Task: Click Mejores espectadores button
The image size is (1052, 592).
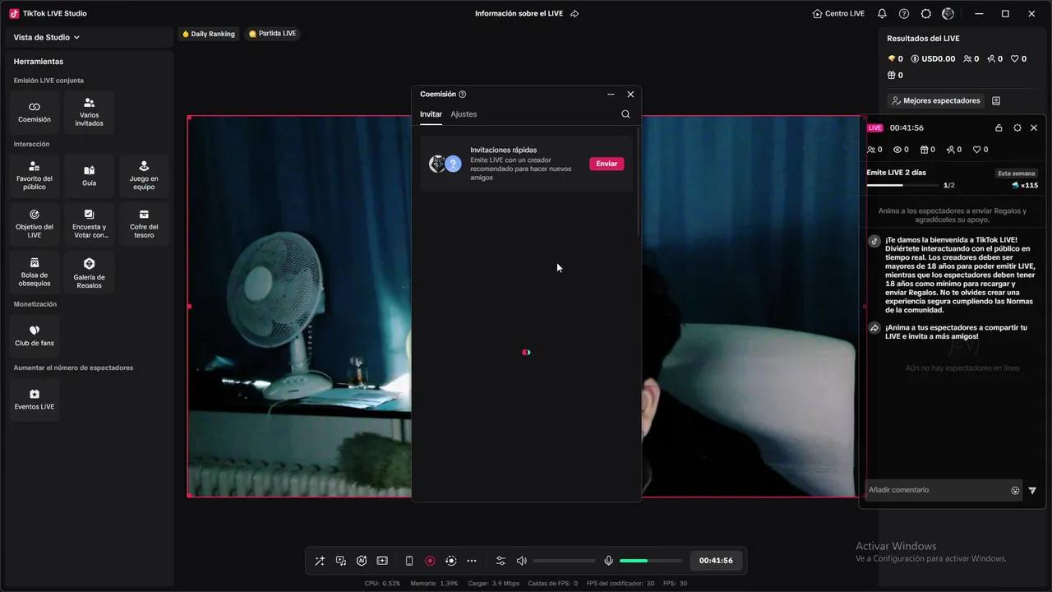Action: click(x=936, y=100)
